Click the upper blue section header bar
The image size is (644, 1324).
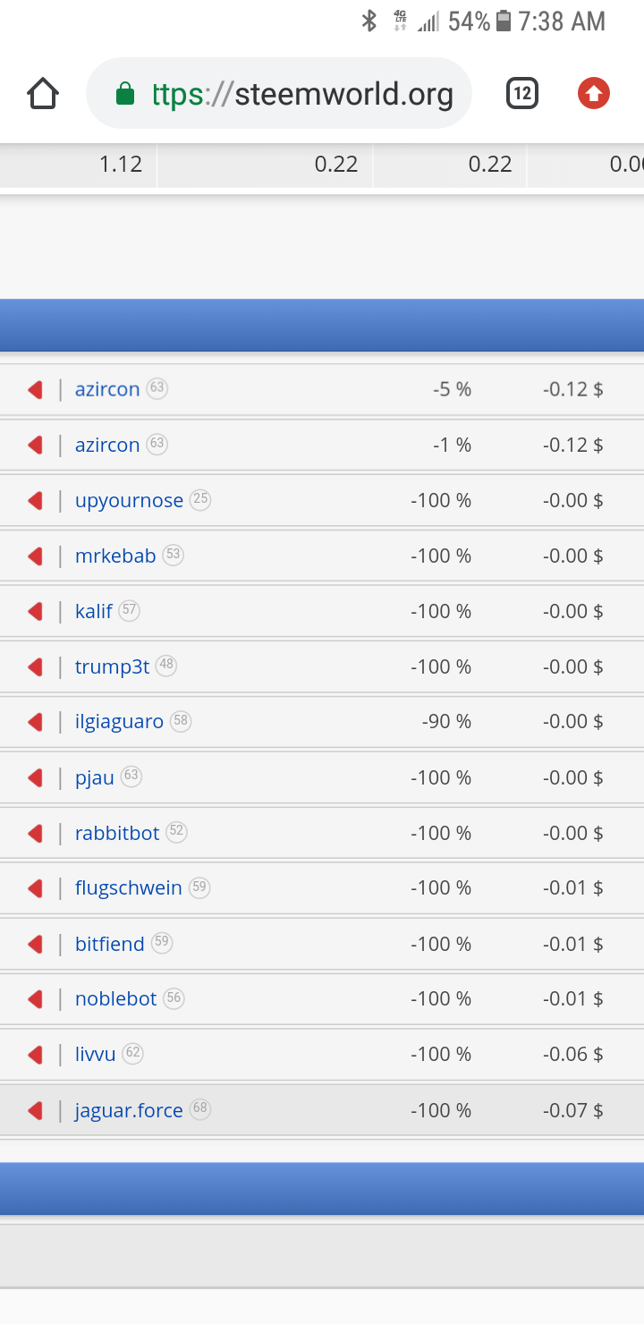point(322,326)
